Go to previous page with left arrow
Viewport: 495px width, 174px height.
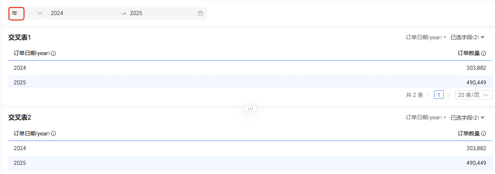coord(429,95)
